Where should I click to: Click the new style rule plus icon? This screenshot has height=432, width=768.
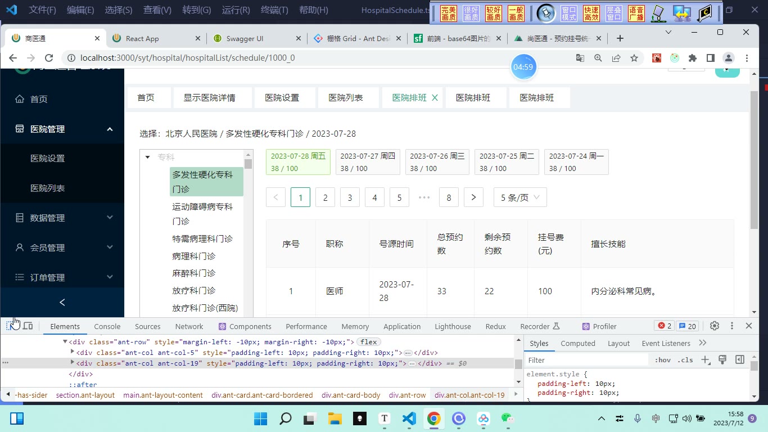pyautogui.click(x=706, y=360)
